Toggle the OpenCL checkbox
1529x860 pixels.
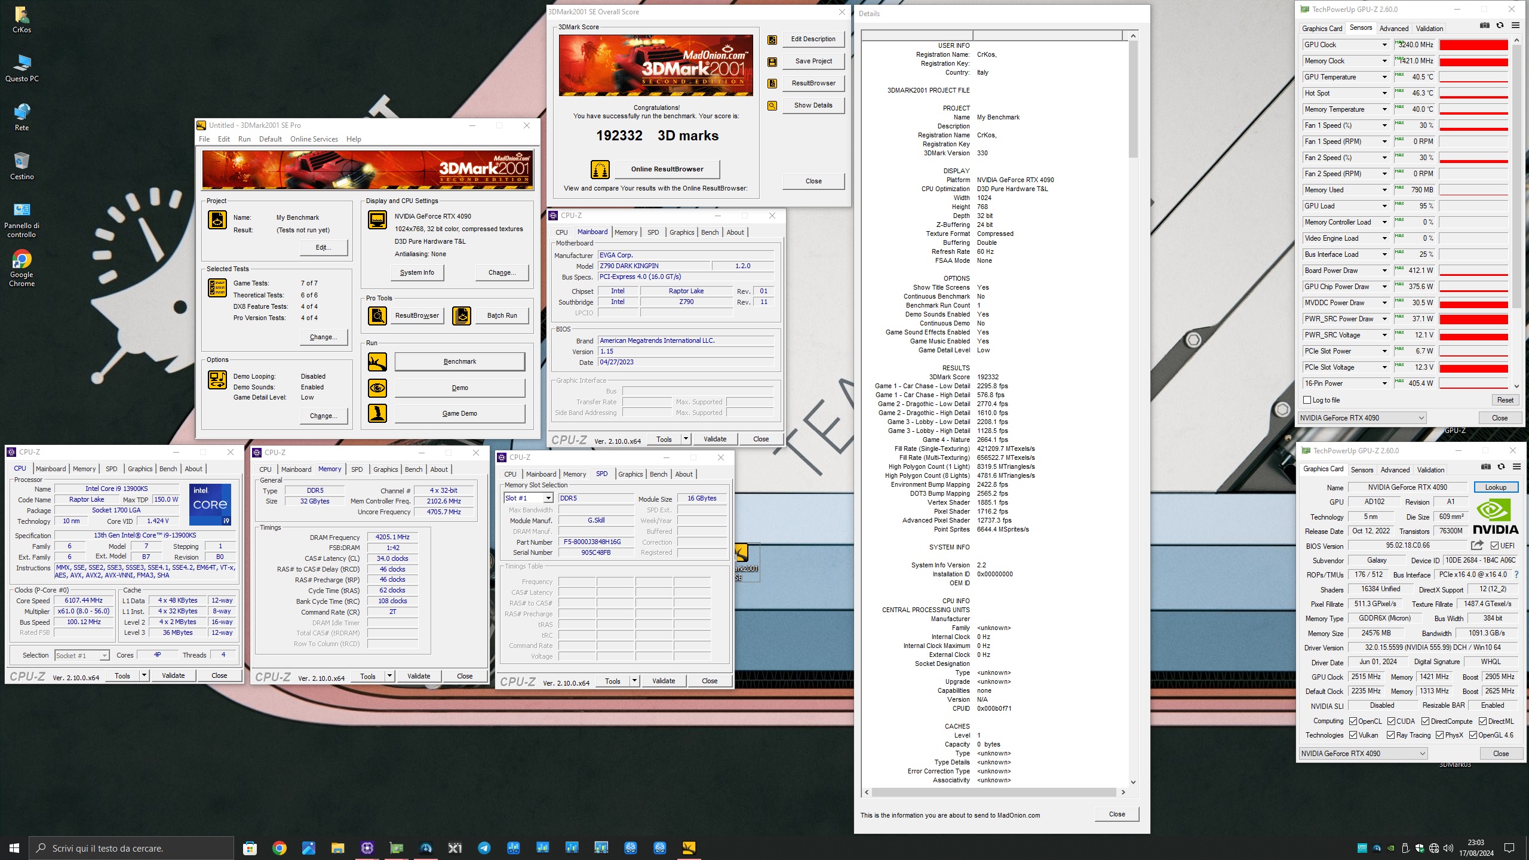[x=1353, y=721]
